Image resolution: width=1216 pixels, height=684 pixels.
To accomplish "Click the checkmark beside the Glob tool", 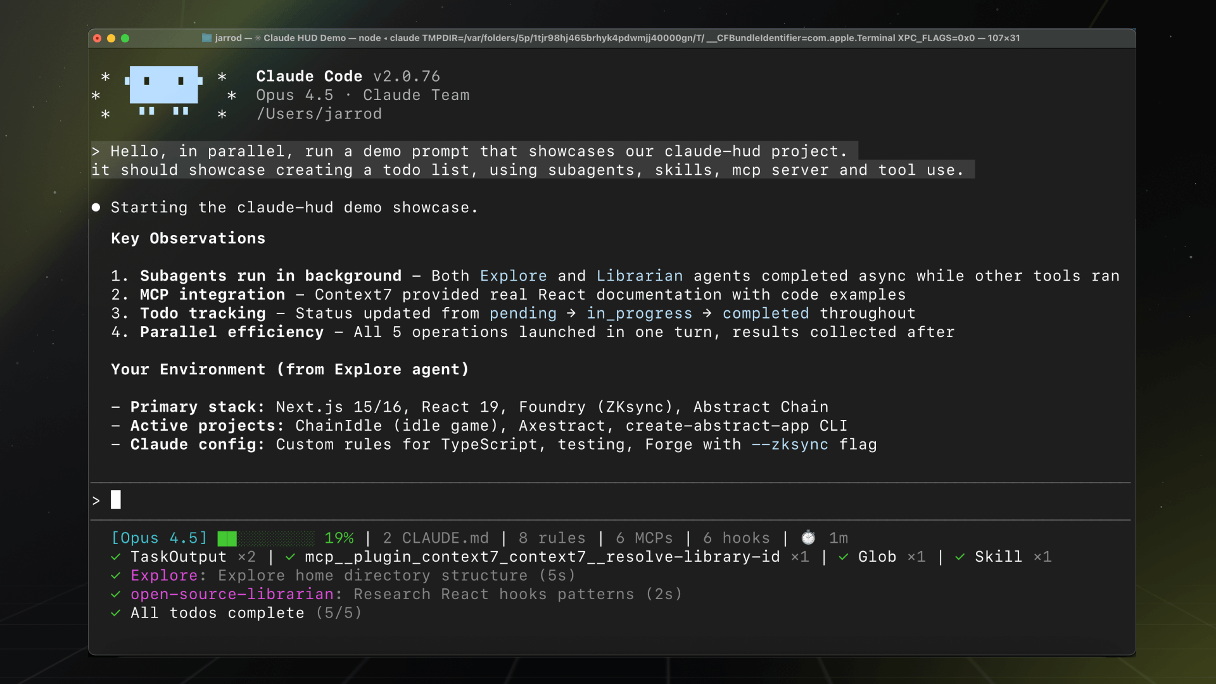I will (843, 557).
